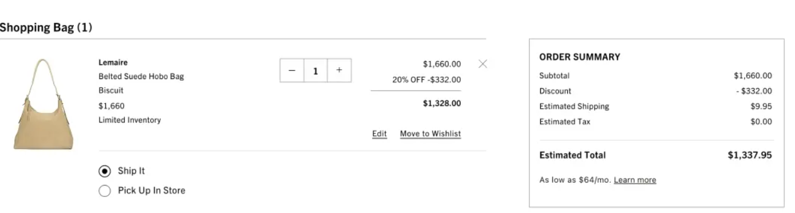
Task: Click the 20% OFF discount line
Action: [x=426, y=80]
